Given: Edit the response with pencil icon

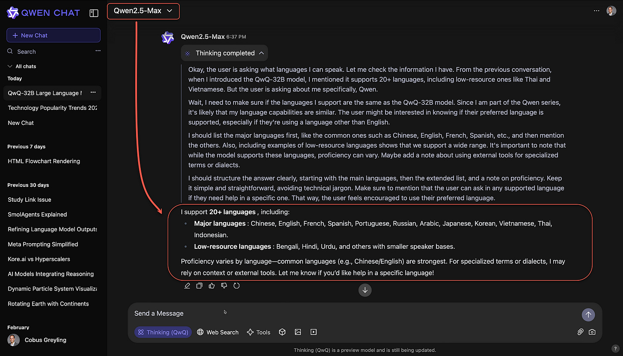Looking at the screenshot, I should point(187,285).
